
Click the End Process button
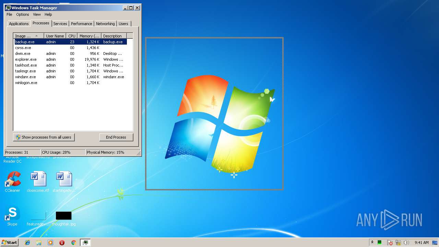pos(116,137)
